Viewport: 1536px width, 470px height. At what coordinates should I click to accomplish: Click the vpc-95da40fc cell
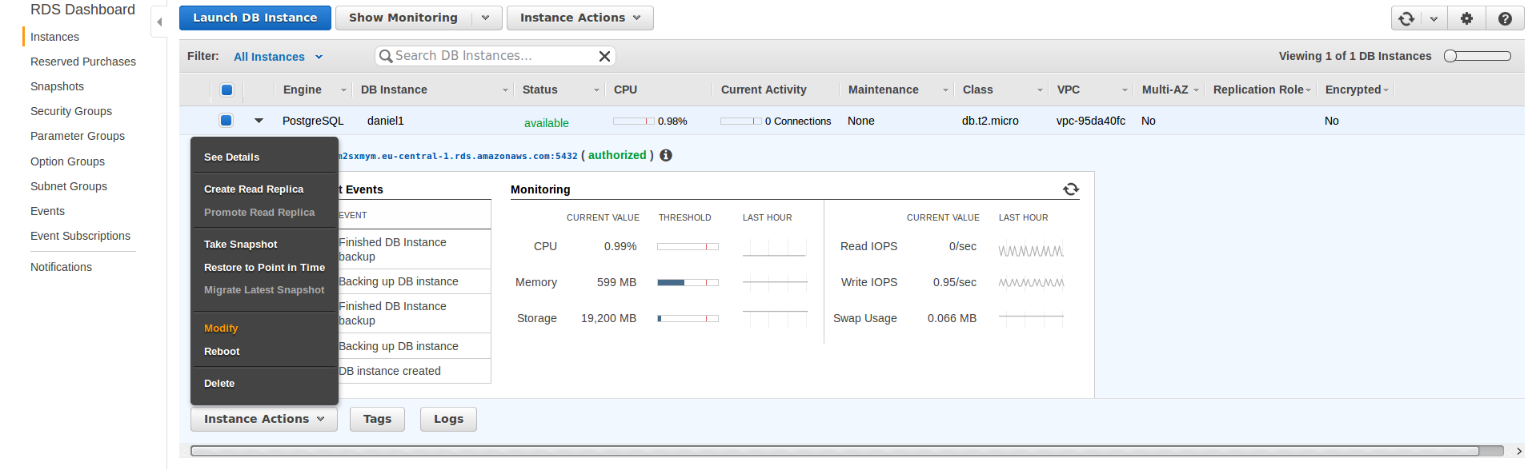(x=1090, y=121)
